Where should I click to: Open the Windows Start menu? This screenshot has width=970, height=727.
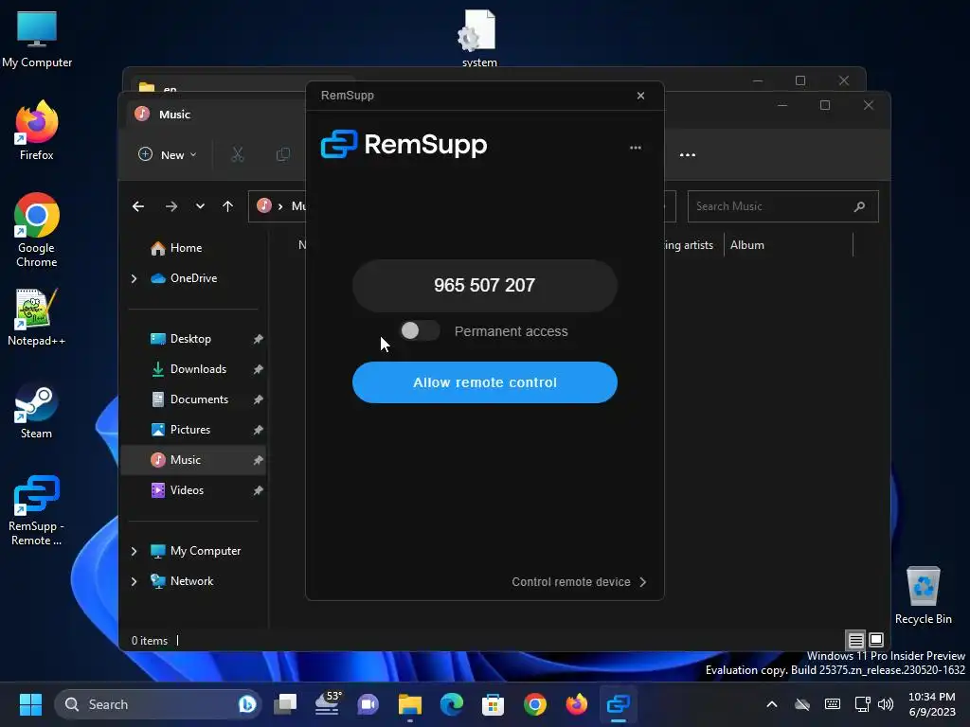click(30, 704)
